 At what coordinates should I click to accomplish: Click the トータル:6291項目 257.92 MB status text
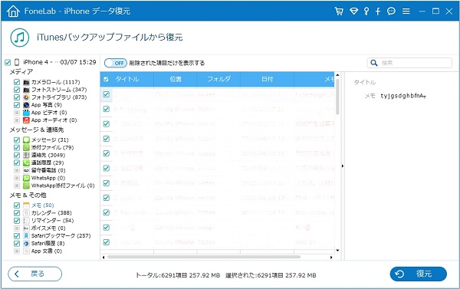point(178,275)
